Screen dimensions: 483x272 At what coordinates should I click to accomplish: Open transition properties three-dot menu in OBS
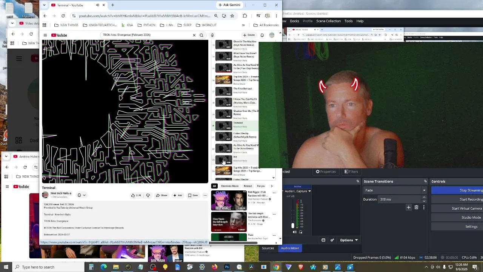pos(424,207)
